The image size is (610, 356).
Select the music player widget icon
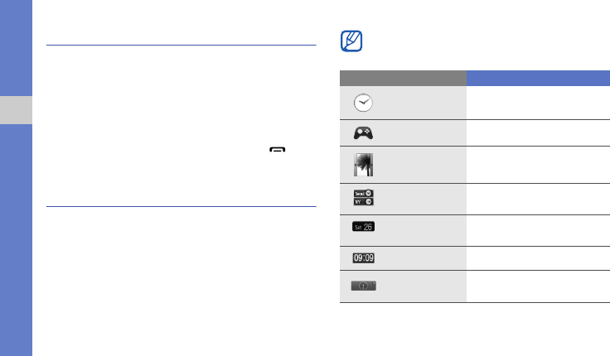point(363,286)
